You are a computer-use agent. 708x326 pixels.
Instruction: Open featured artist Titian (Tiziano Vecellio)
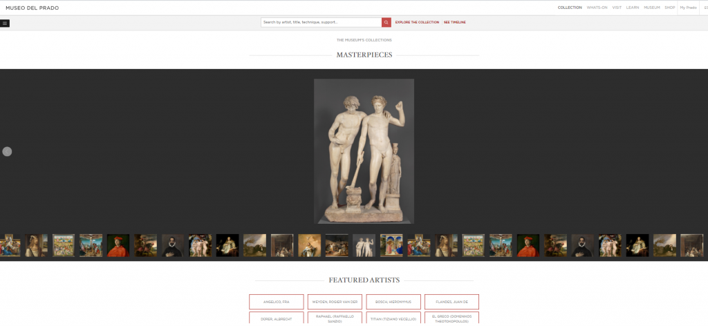coord(393,318)
